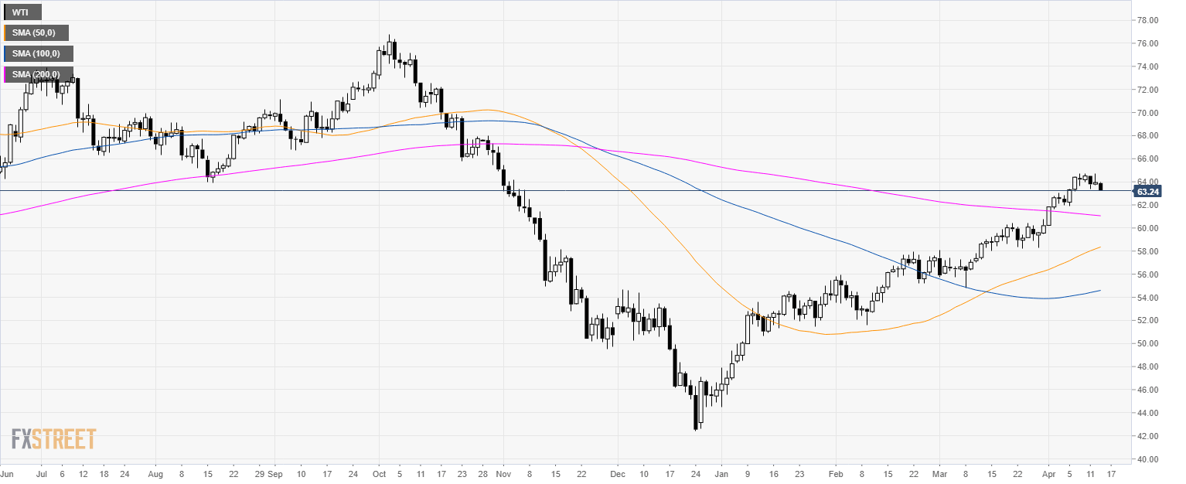The image size is (1186, 484).
Task: Click the Nov label on time axis
Action: [x=503, y=472]
